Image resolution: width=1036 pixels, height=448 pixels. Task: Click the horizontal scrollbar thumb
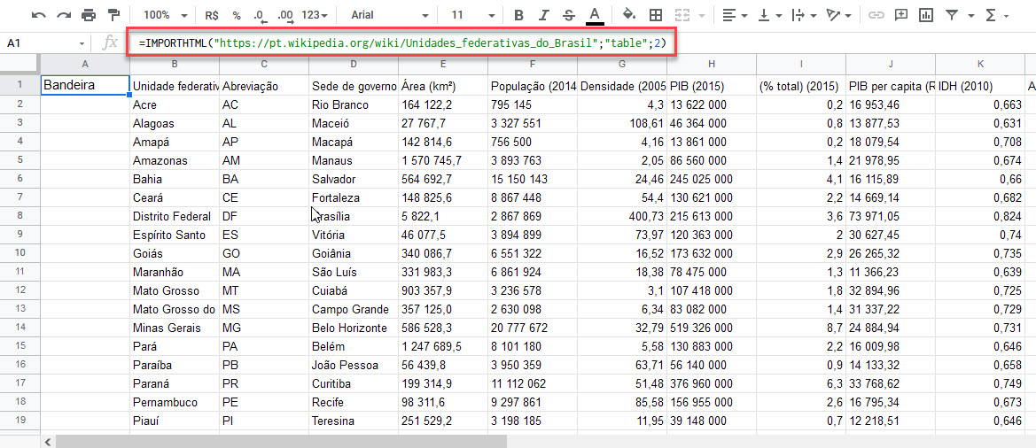point(281,441)
